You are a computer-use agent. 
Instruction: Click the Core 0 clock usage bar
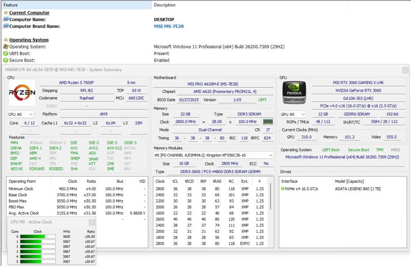tap(38, 236)
